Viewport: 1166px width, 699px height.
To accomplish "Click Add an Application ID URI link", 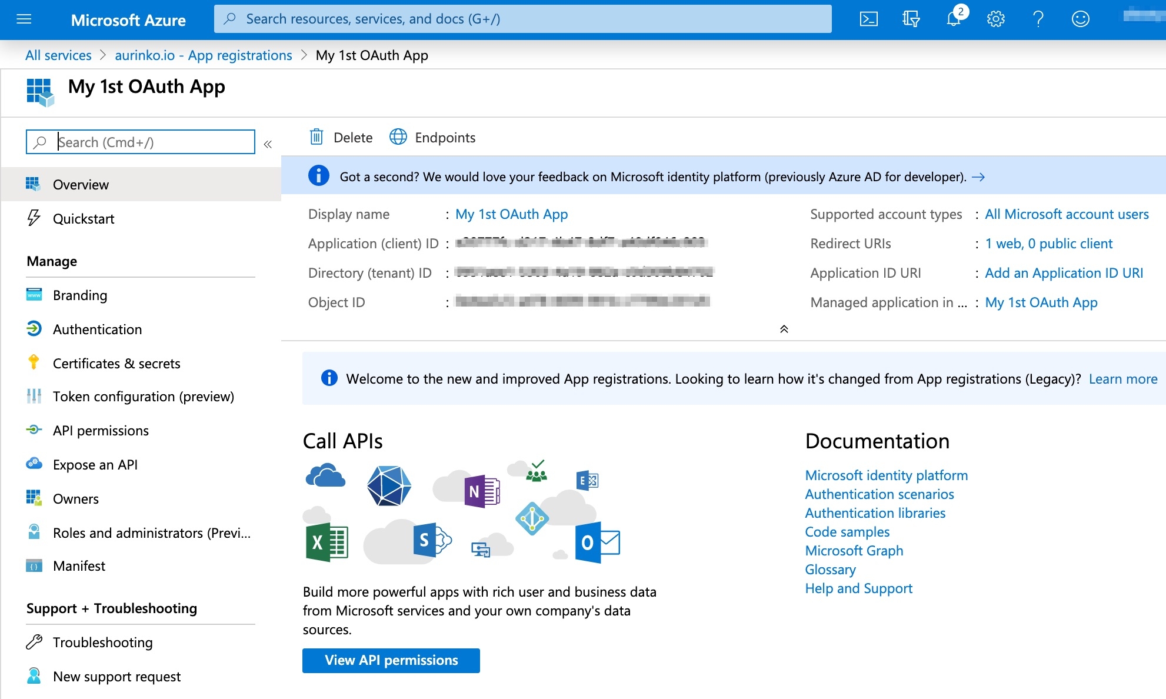I will (x=1064, y=272).
